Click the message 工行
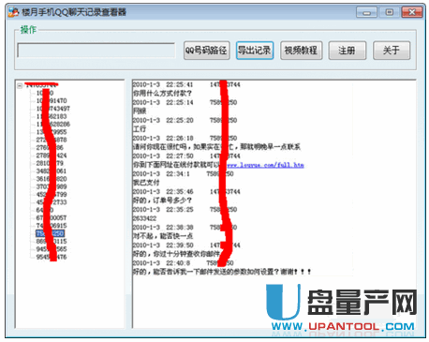Screen dimensions: 429x342 [x=140, y=129]
